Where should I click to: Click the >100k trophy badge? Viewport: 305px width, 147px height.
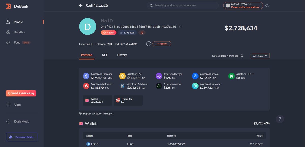point(109,33)
